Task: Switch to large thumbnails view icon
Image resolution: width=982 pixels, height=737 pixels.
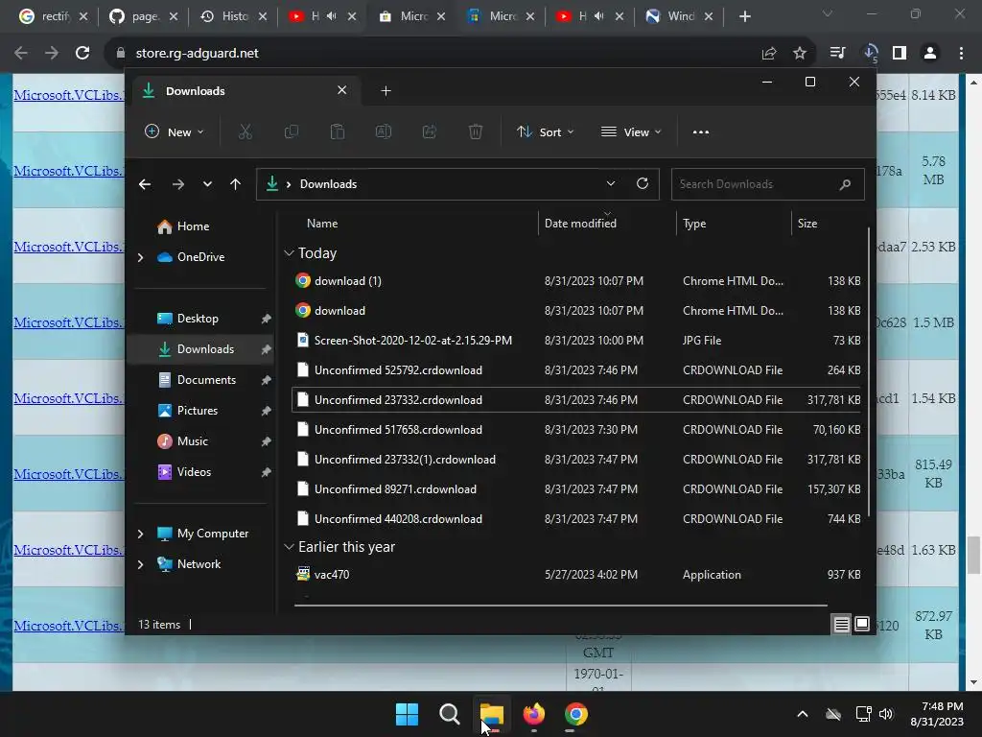Action: coord(862,624)
